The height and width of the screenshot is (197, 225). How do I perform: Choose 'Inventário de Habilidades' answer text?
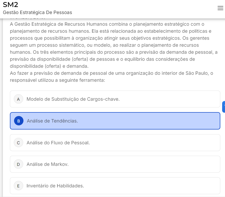coord(55,186)
